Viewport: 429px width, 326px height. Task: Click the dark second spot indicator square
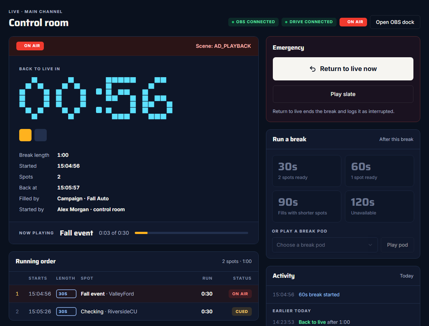pyautogui.click(x=41, y=135)
